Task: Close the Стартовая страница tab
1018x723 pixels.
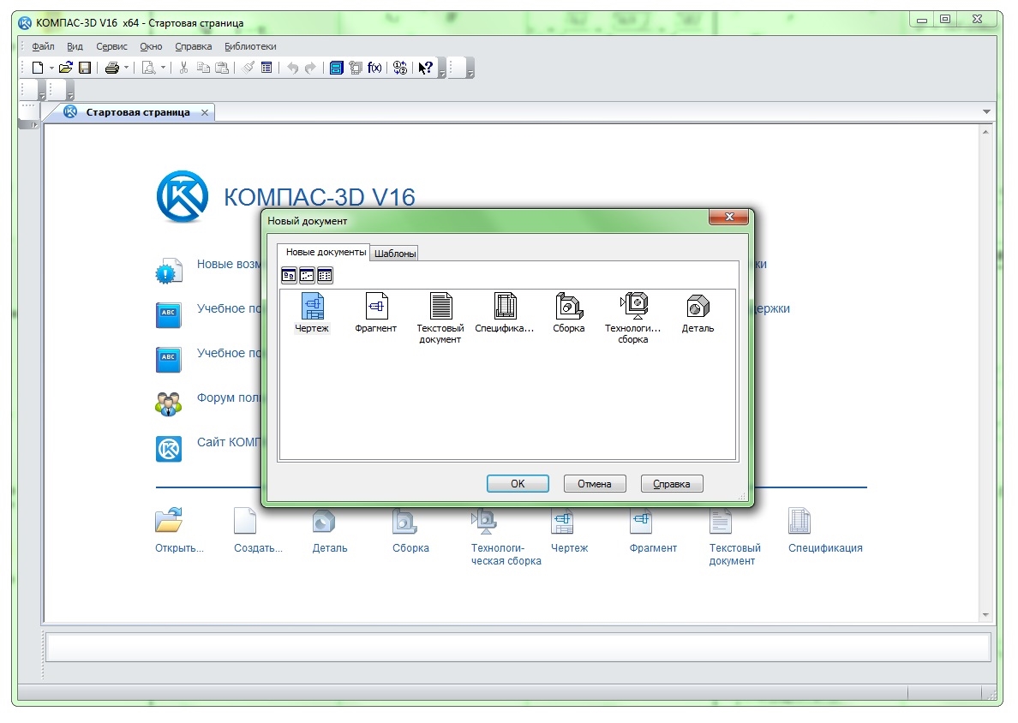Action: pyautogui.click(x=205, y=112)
